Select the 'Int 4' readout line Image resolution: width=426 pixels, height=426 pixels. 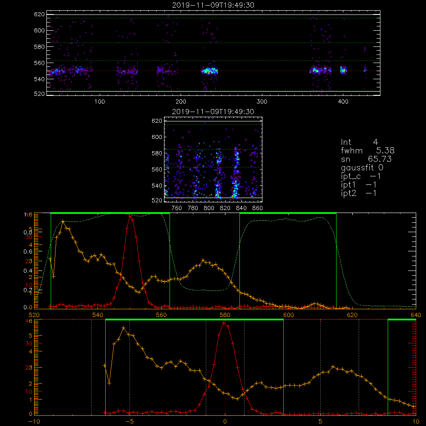click(x=360, y=142)
